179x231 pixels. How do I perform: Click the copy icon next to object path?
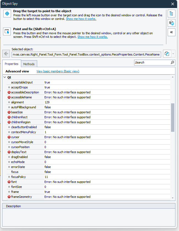click(167, 54)
